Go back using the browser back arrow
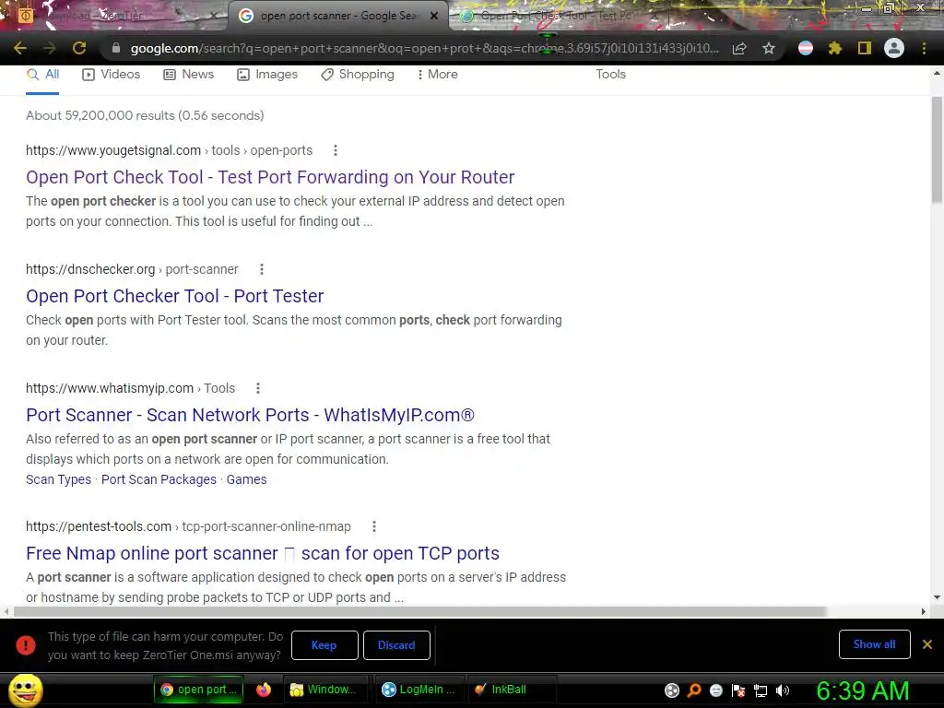 [20, 48]
